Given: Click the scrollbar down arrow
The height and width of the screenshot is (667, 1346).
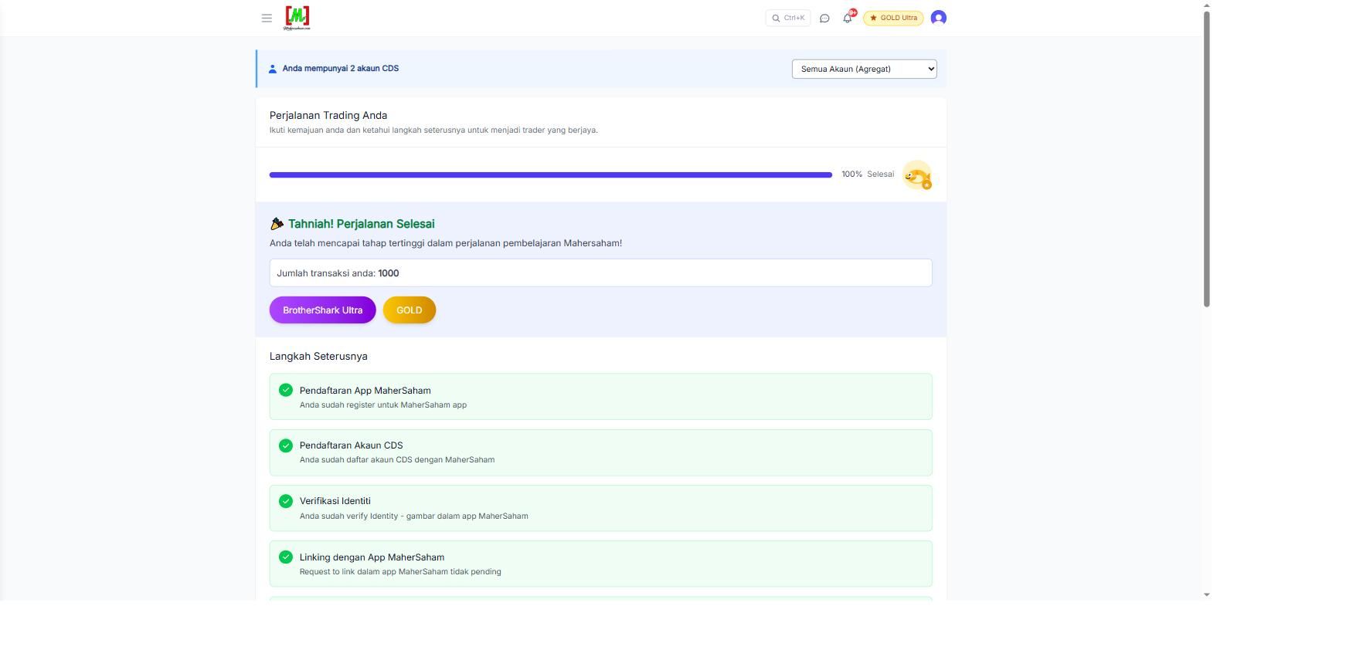Looking at the screenshot, I should [x=1207, y=595].
